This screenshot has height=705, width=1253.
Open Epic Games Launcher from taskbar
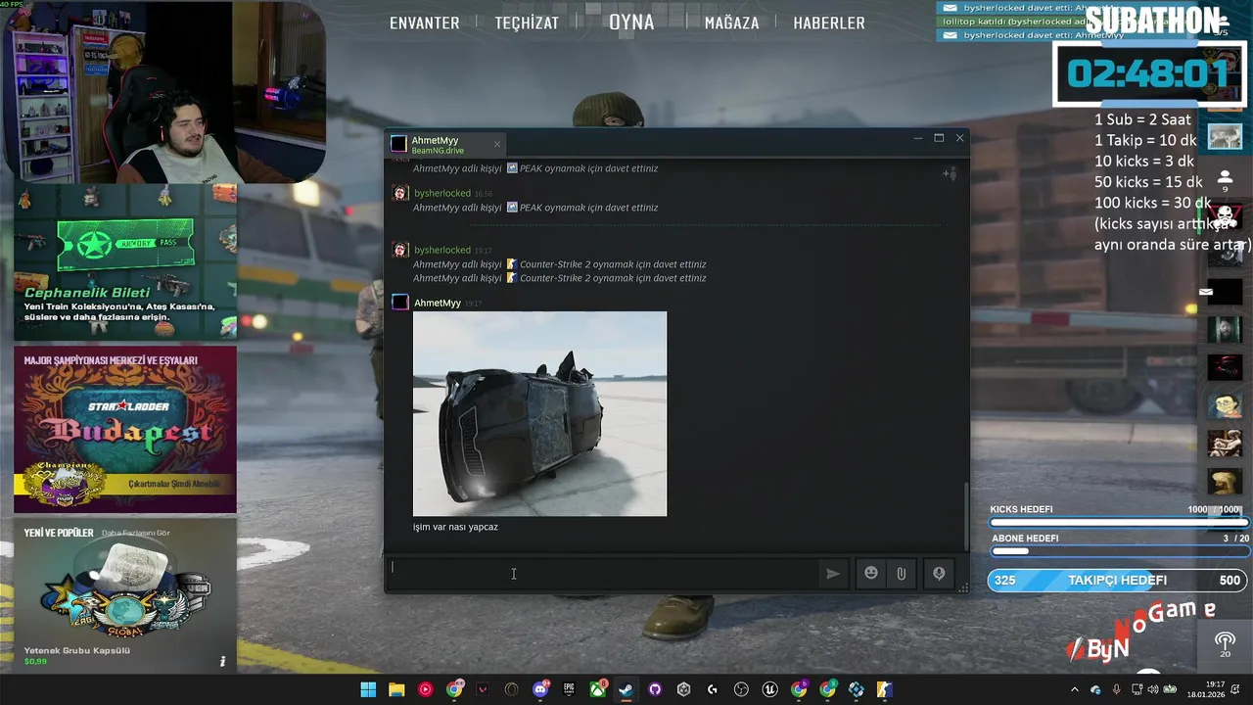click(569, 689)
